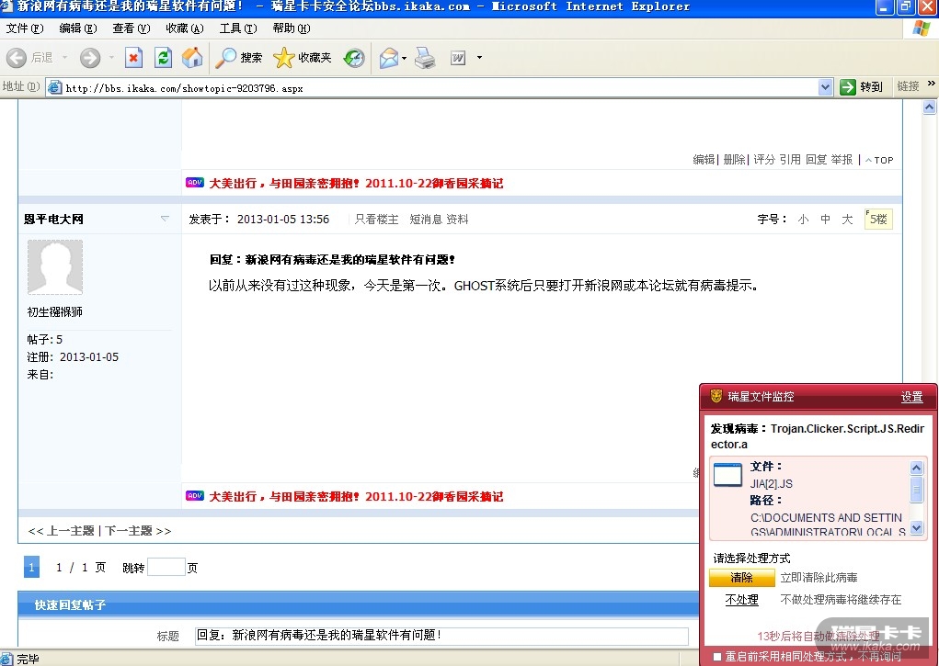Open the 文件(F) menu

25,28
